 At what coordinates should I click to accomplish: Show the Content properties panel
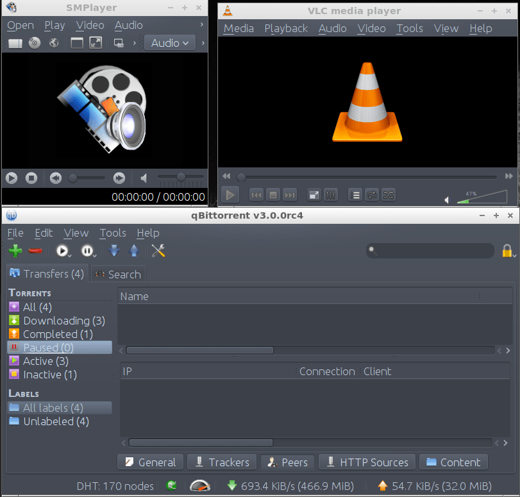453,462
